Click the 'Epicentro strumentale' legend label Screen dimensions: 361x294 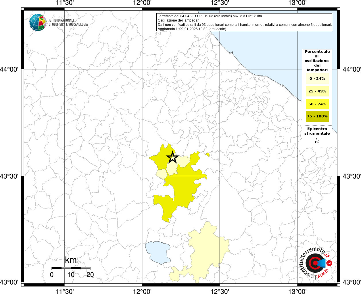(x=317, y=131)
